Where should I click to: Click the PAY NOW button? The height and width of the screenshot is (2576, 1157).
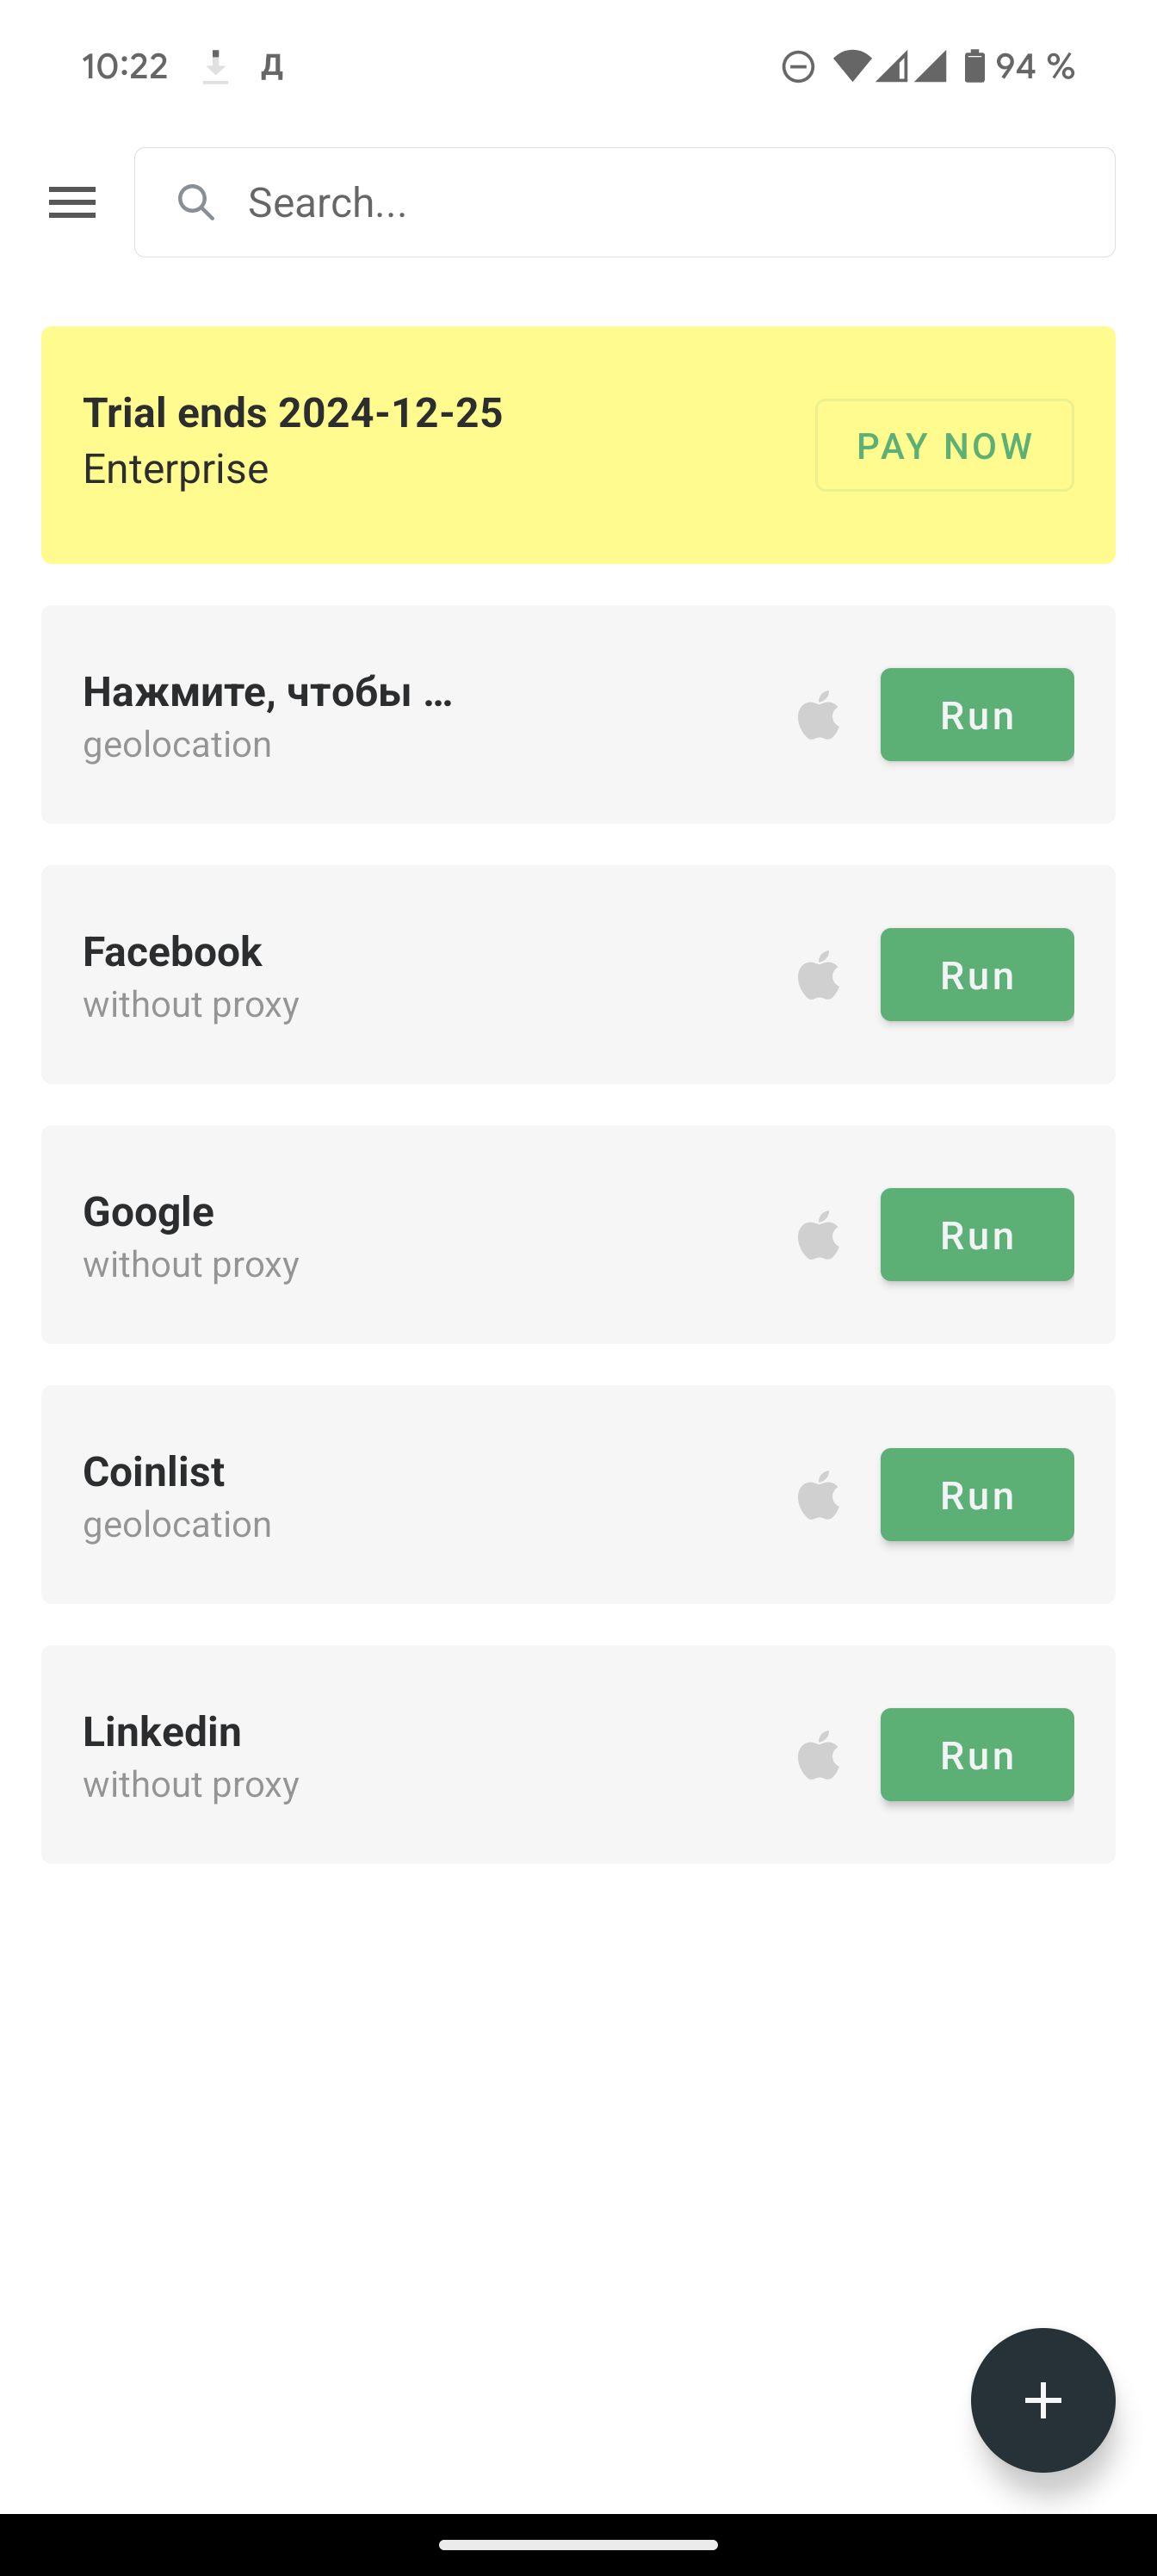point(945,445)
